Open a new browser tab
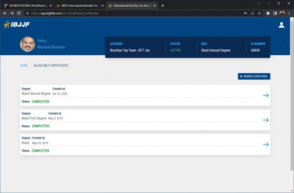Viewport: 294px width, 193px height. pos(163,5)
